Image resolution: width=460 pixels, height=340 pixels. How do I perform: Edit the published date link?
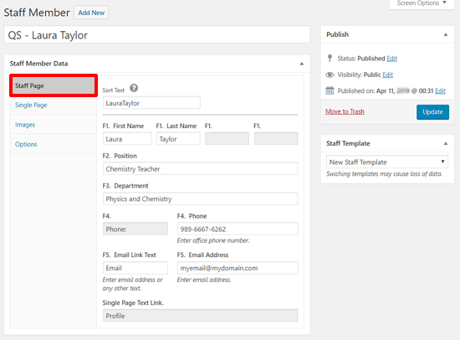tap(440, 90)
